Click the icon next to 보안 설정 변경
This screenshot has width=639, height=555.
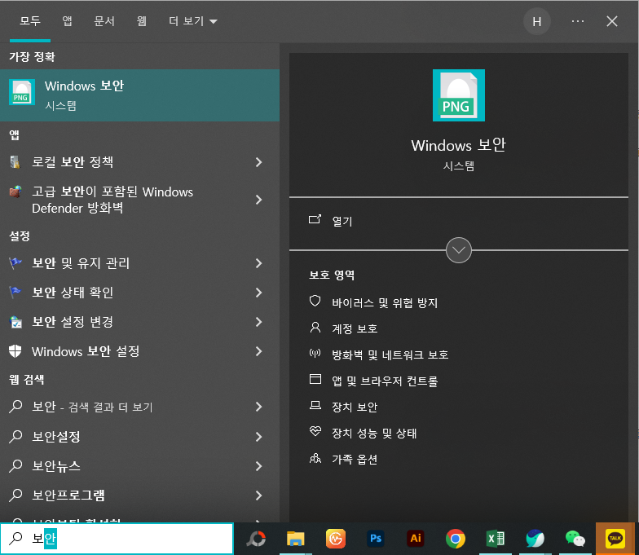click(15, 322)
